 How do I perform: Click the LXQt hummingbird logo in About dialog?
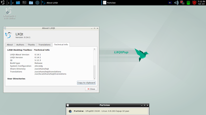tap(9, 35)
